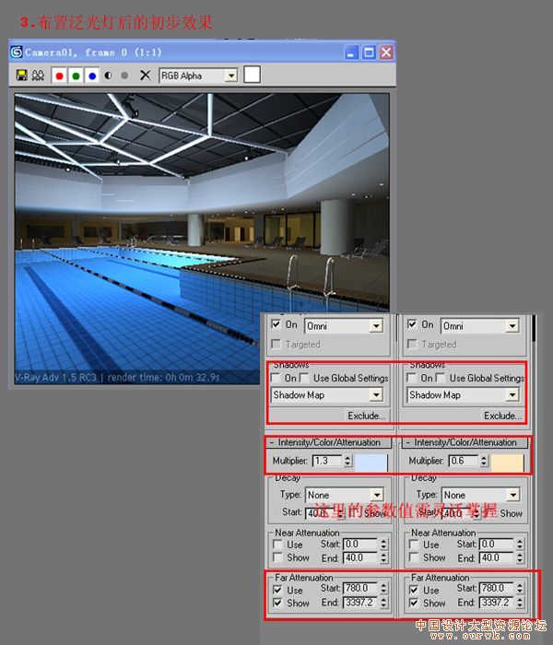Click the Clear X icon in toolbar
The image size is (553, 645).
click(145, 76)
